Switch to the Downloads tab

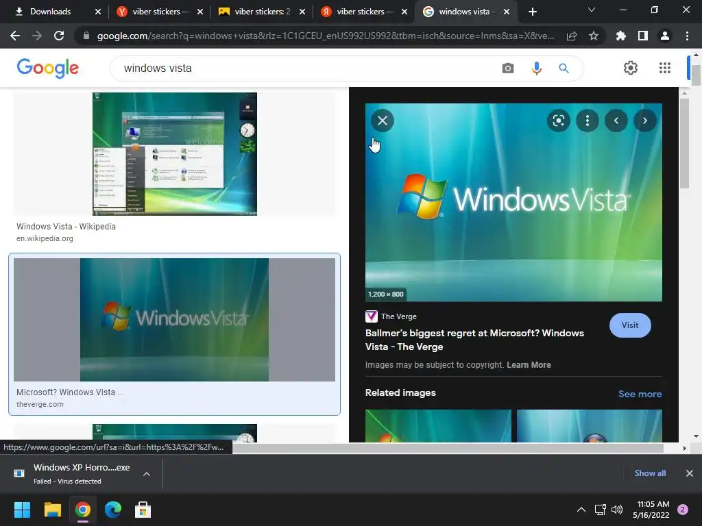coord(50,12)
